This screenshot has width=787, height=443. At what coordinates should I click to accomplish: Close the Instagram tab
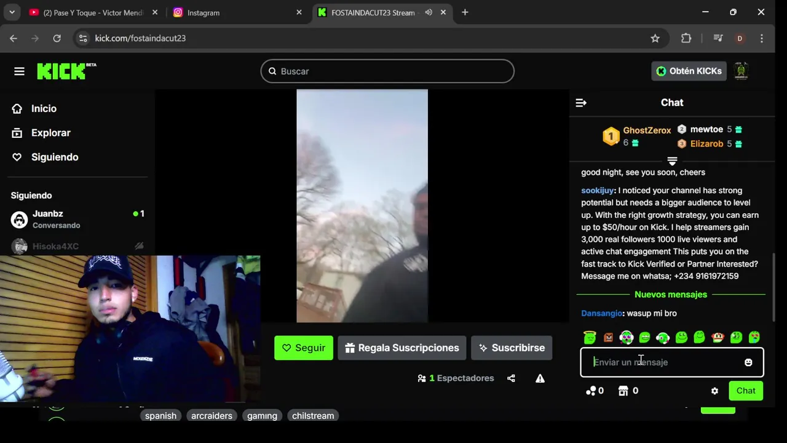pos(299,12)
